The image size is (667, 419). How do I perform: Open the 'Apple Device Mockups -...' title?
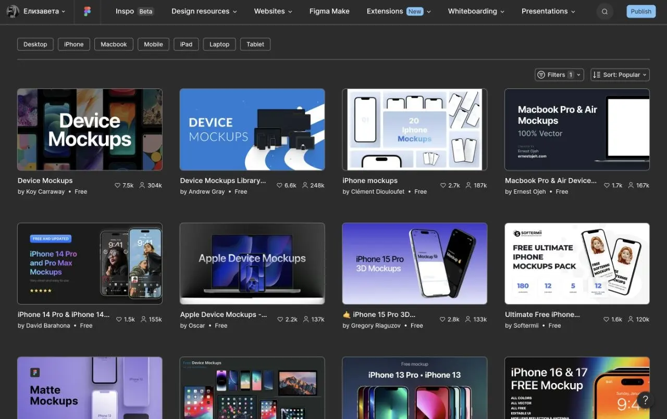(224, 314)
